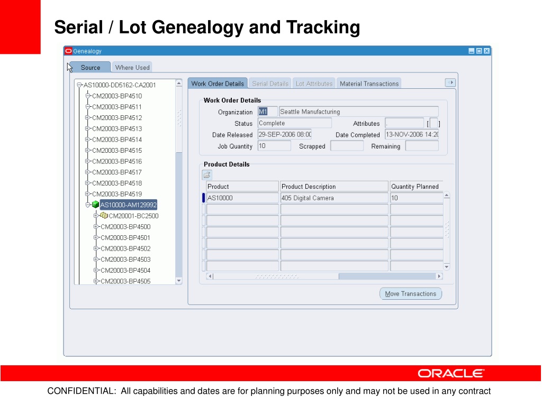Click the product table scroll left arrow
Viewport: 542px width, 406px height.
pos(210,276)
